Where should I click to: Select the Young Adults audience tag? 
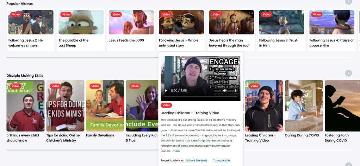click(222, 160)
